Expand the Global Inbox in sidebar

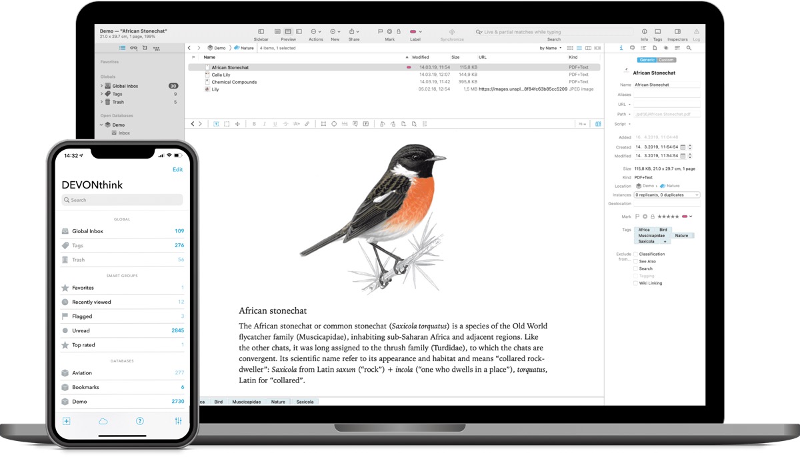click(102, 86)
